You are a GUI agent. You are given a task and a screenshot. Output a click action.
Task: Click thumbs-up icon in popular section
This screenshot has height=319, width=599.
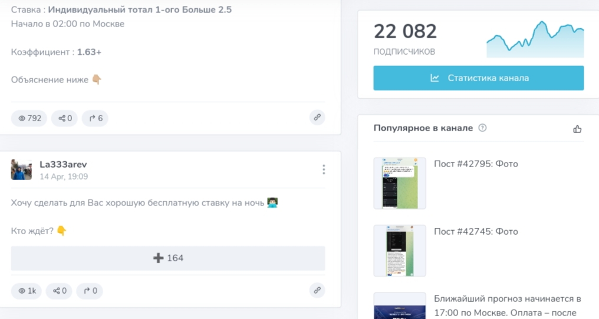tap(577, 129)
